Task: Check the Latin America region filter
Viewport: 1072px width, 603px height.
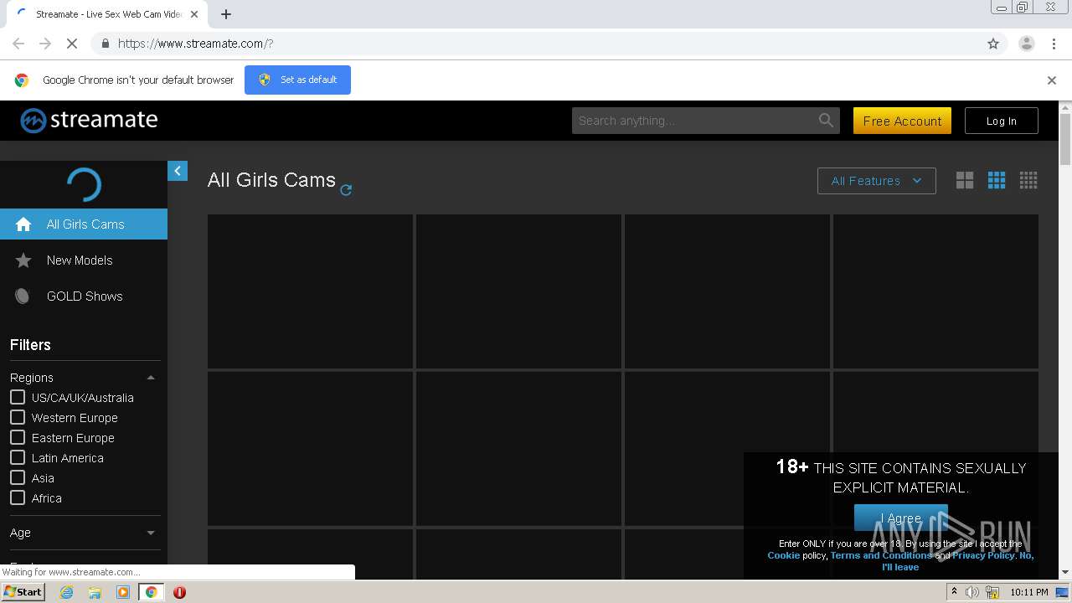Action: tap(18, 457)
